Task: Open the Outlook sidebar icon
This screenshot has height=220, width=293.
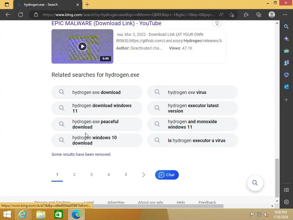Action: click(x=286, y=87)
